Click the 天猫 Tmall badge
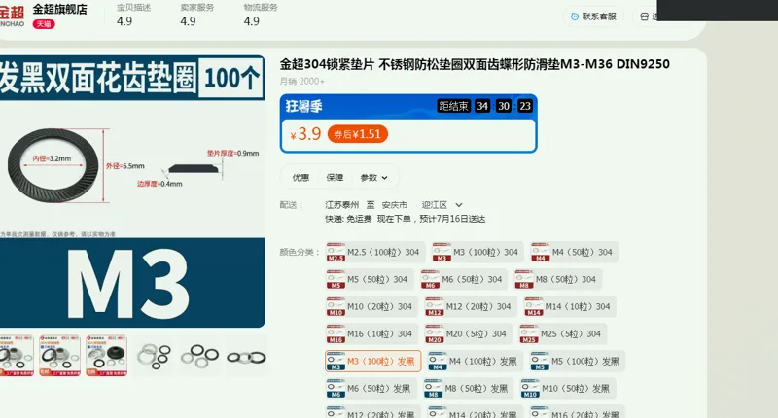Viewport: 778px width, 418px height. (44, 24)
